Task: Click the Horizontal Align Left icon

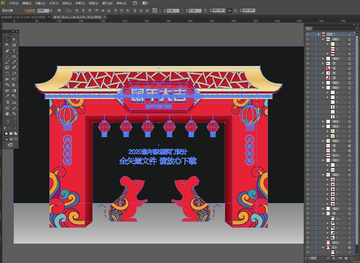Action: tap(77, 10)
